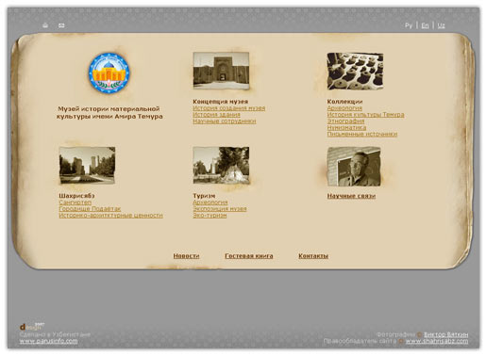Open the collections pottery photo thumbnail

point(355,72)
